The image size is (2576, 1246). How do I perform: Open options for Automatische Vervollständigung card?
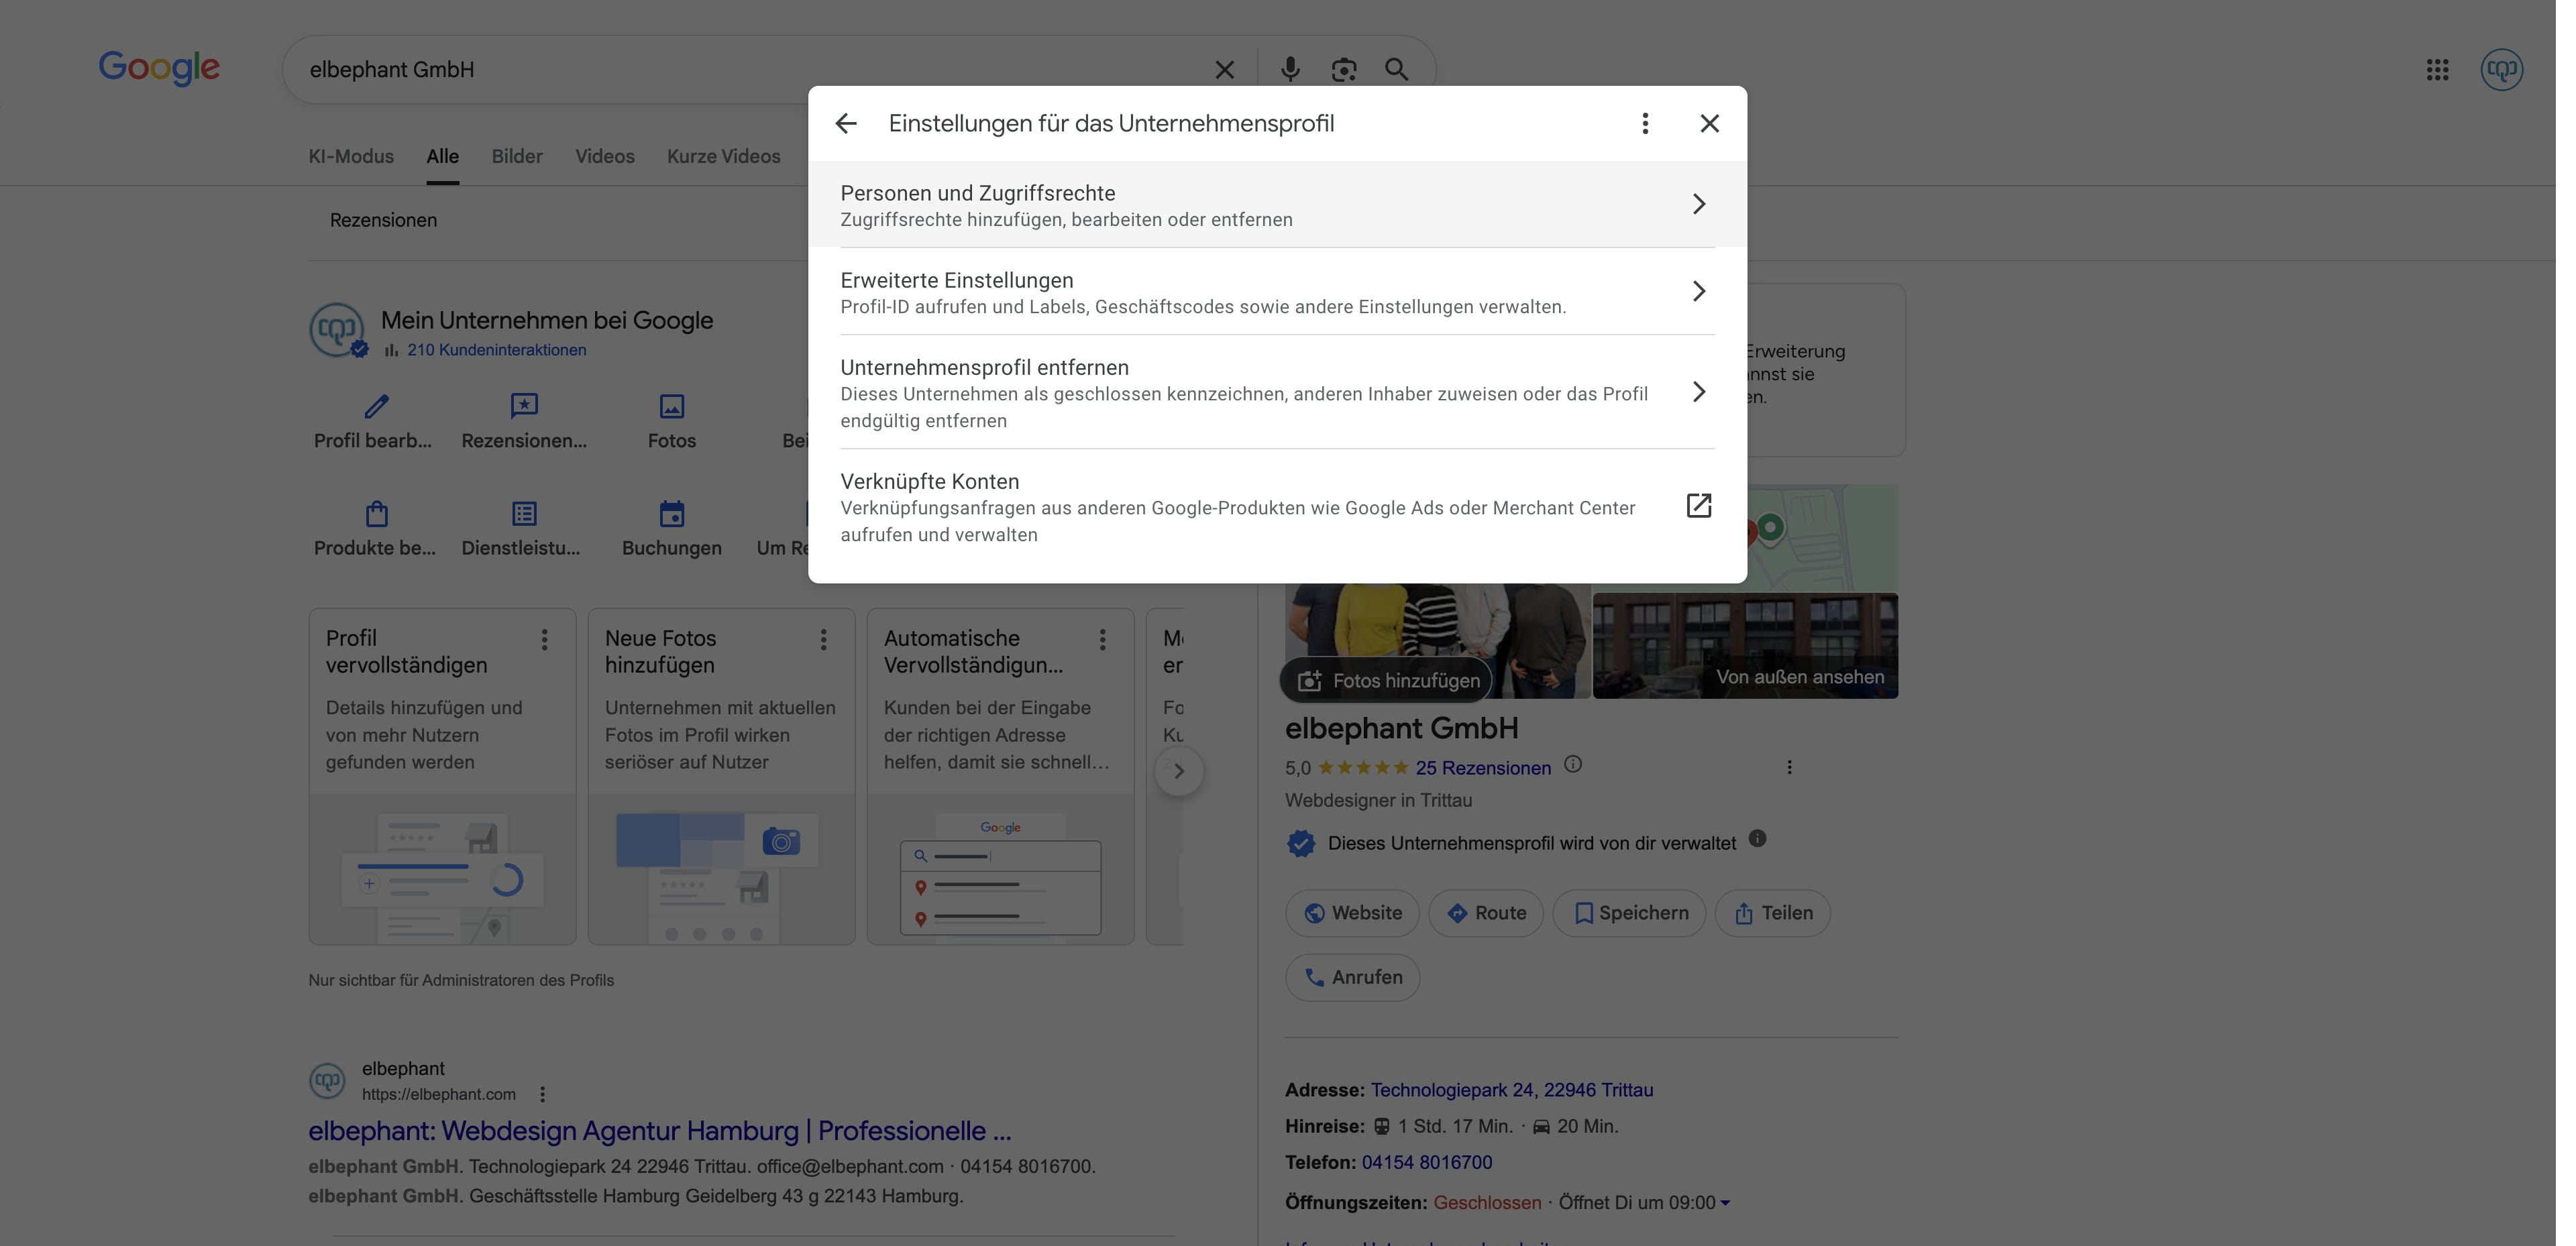coord(1102,639)
